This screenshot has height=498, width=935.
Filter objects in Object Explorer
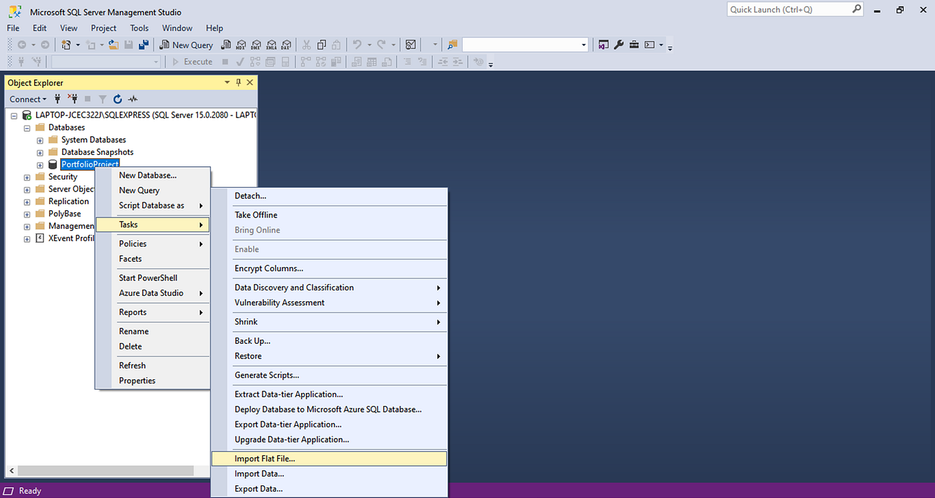102,98
